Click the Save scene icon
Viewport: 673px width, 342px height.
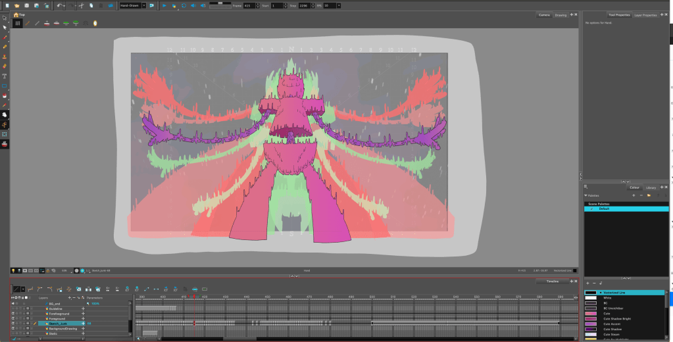click(27, 5)
